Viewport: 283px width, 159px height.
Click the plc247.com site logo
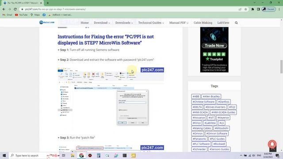47,23
